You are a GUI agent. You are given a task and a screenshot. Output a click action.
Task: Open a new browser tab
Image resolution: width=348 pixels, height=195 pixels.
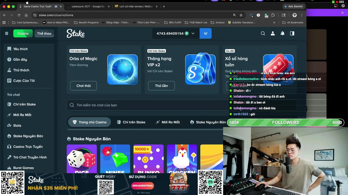point(164,6)
